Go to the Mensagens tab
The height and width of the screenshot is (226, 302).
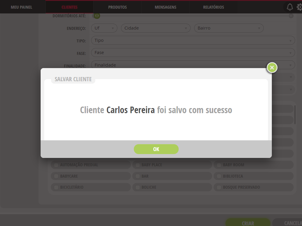click(165, 7)
